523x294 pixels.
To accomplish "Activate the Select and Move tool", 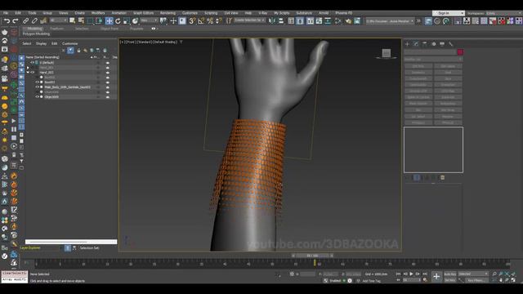I will click(109, 21).
